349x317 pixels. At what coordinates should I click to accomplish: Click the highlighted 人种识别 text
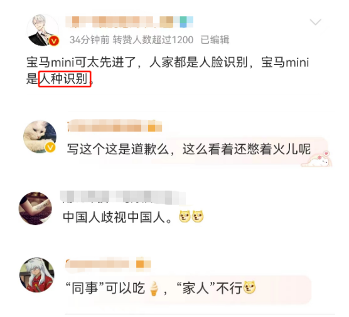[x=65, y=79]
